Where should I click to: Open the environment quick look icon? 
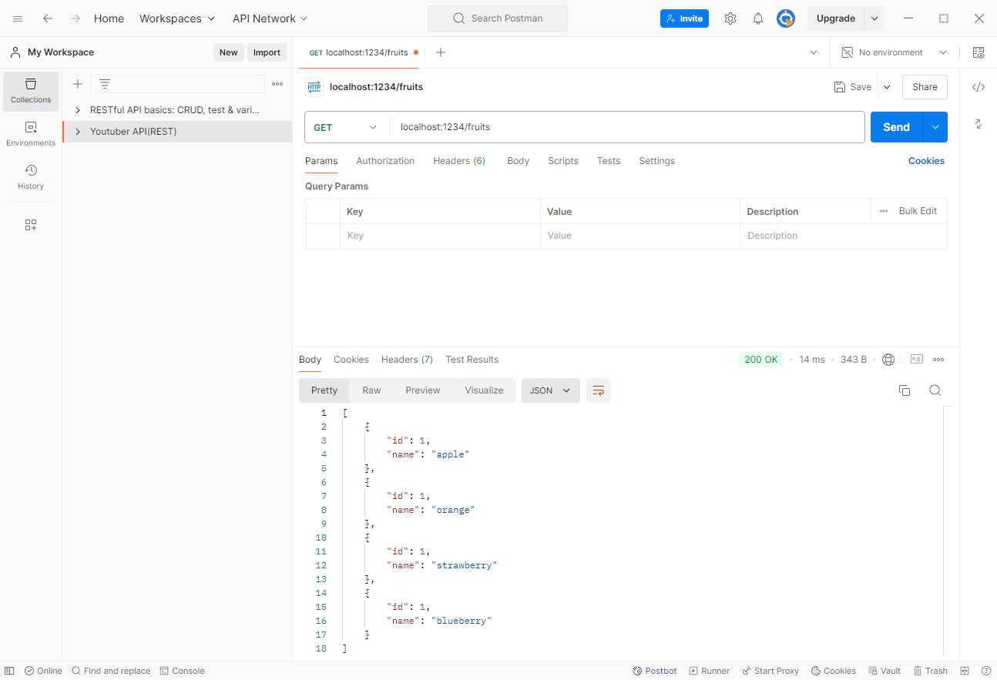[979, 52]
